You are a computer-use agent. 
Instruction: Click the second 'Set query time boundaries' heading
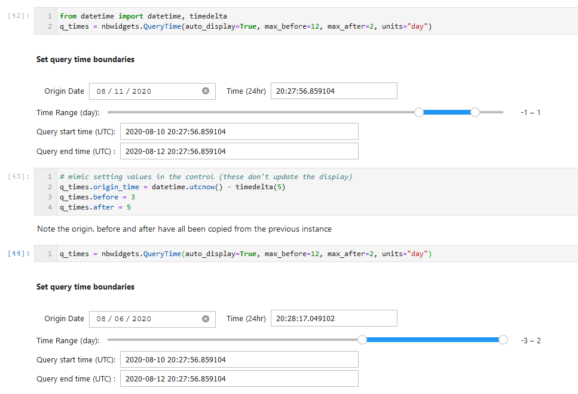click(85, 287)
